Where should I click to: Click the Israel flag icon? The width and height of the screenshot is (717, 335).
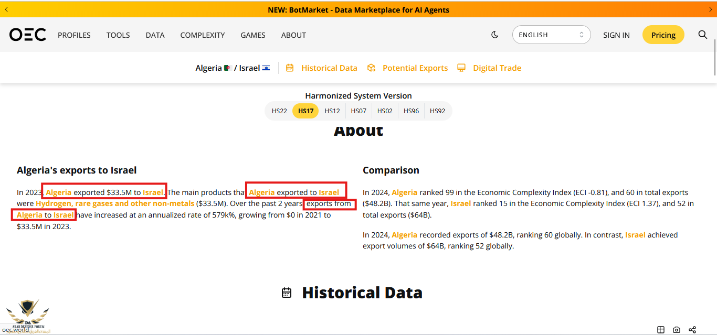point(266,68)
